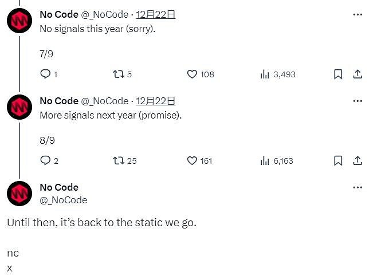This screenshot has width=373, height=280.
Task: Open the 12月22日 date link on 7/9 tweet
Action: (155, 14)
